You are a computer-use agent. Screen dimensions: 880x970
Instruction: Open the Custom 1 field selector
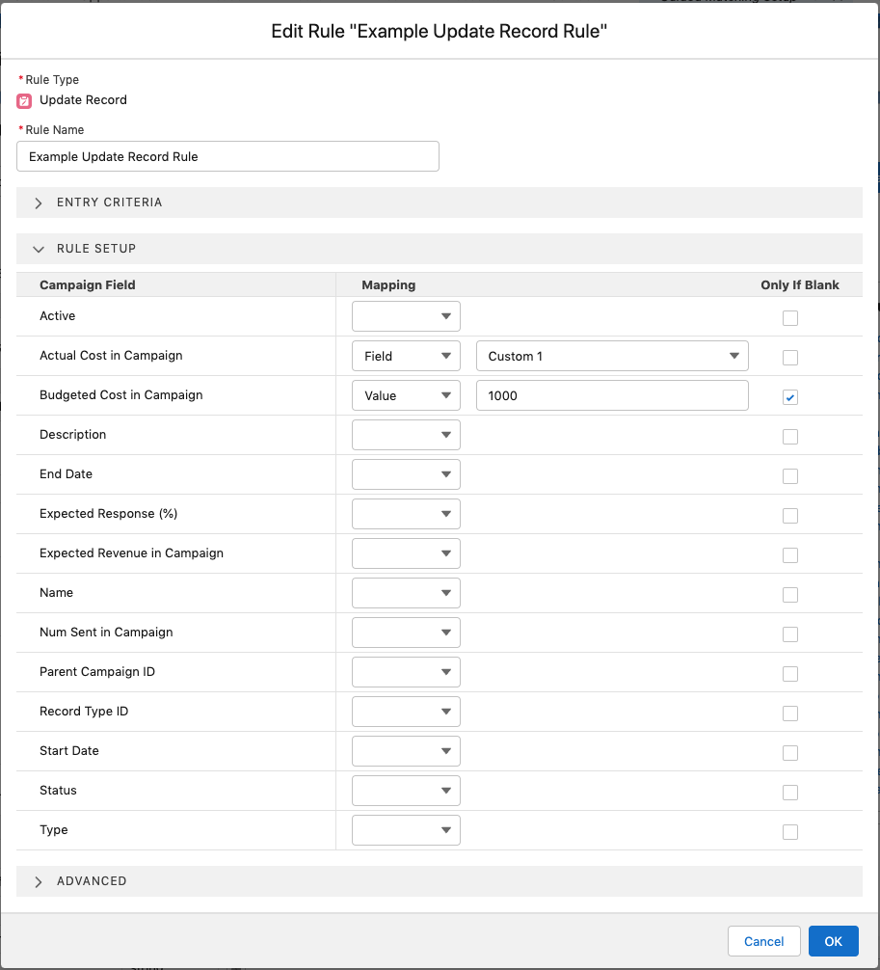tap(612, 356)
